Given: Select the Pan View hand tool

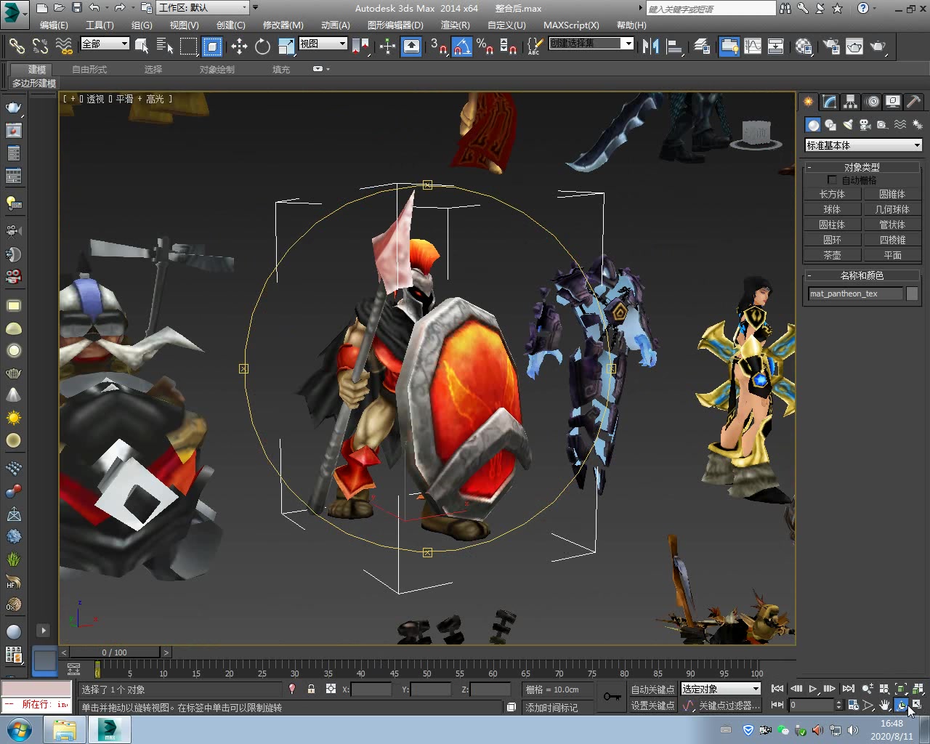Looking at the screenshot, I should 884,705.
